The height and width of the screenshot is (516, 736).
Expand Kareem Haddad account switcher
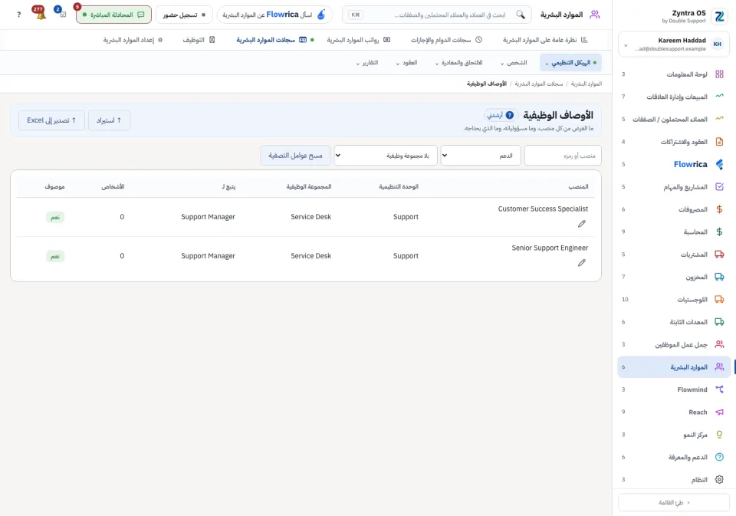[674, 44]
